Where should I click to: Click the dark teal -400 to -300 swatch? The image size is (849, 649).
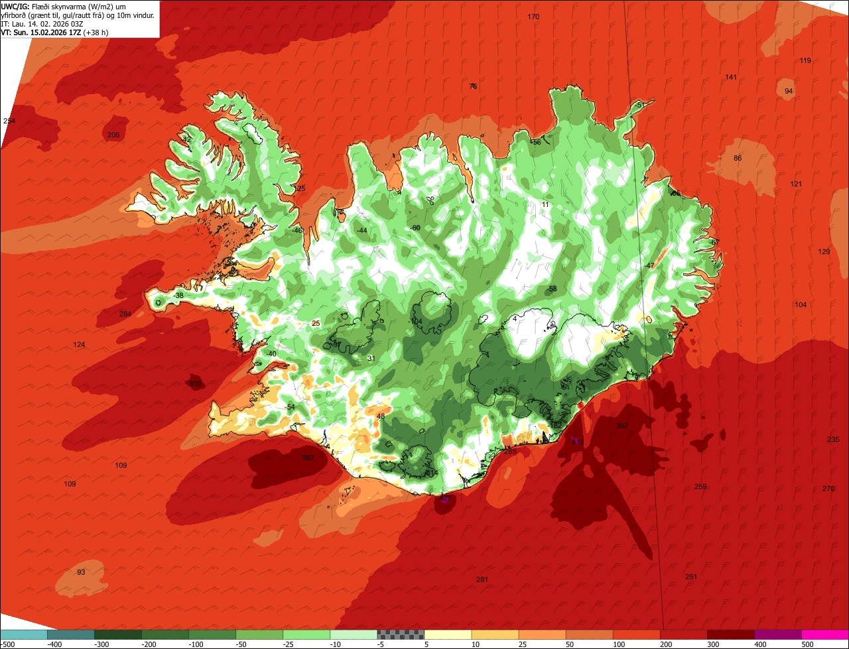point(71,634)
